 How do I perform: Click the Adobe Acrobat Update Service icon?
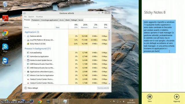[28, 60]
